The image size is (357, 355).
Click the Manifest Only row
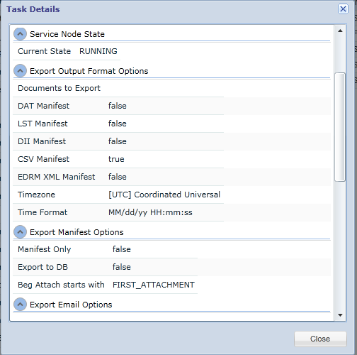106,249
